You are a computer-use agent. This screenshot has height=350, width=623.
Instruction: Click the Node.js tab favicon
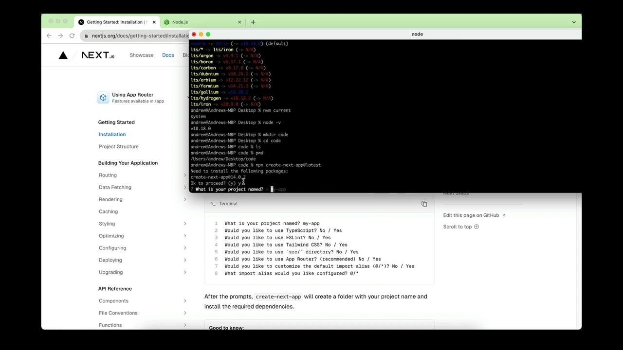pyautogui.click(x=167, y=22)
